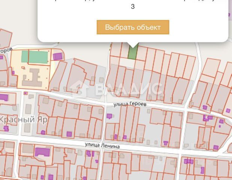Click the 'улица Ленина' street label
Image resolution: width=232 pixels, height=180 pixels.
(103, 145)
